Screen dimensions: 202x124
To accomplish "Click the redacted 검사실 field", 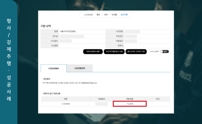I will (72, 36).
